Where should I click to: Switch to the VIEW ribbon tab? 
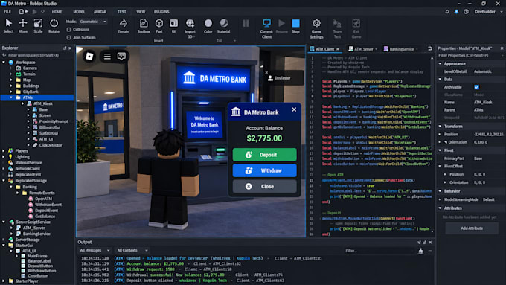pyautogui.click(x=141, y=12)
